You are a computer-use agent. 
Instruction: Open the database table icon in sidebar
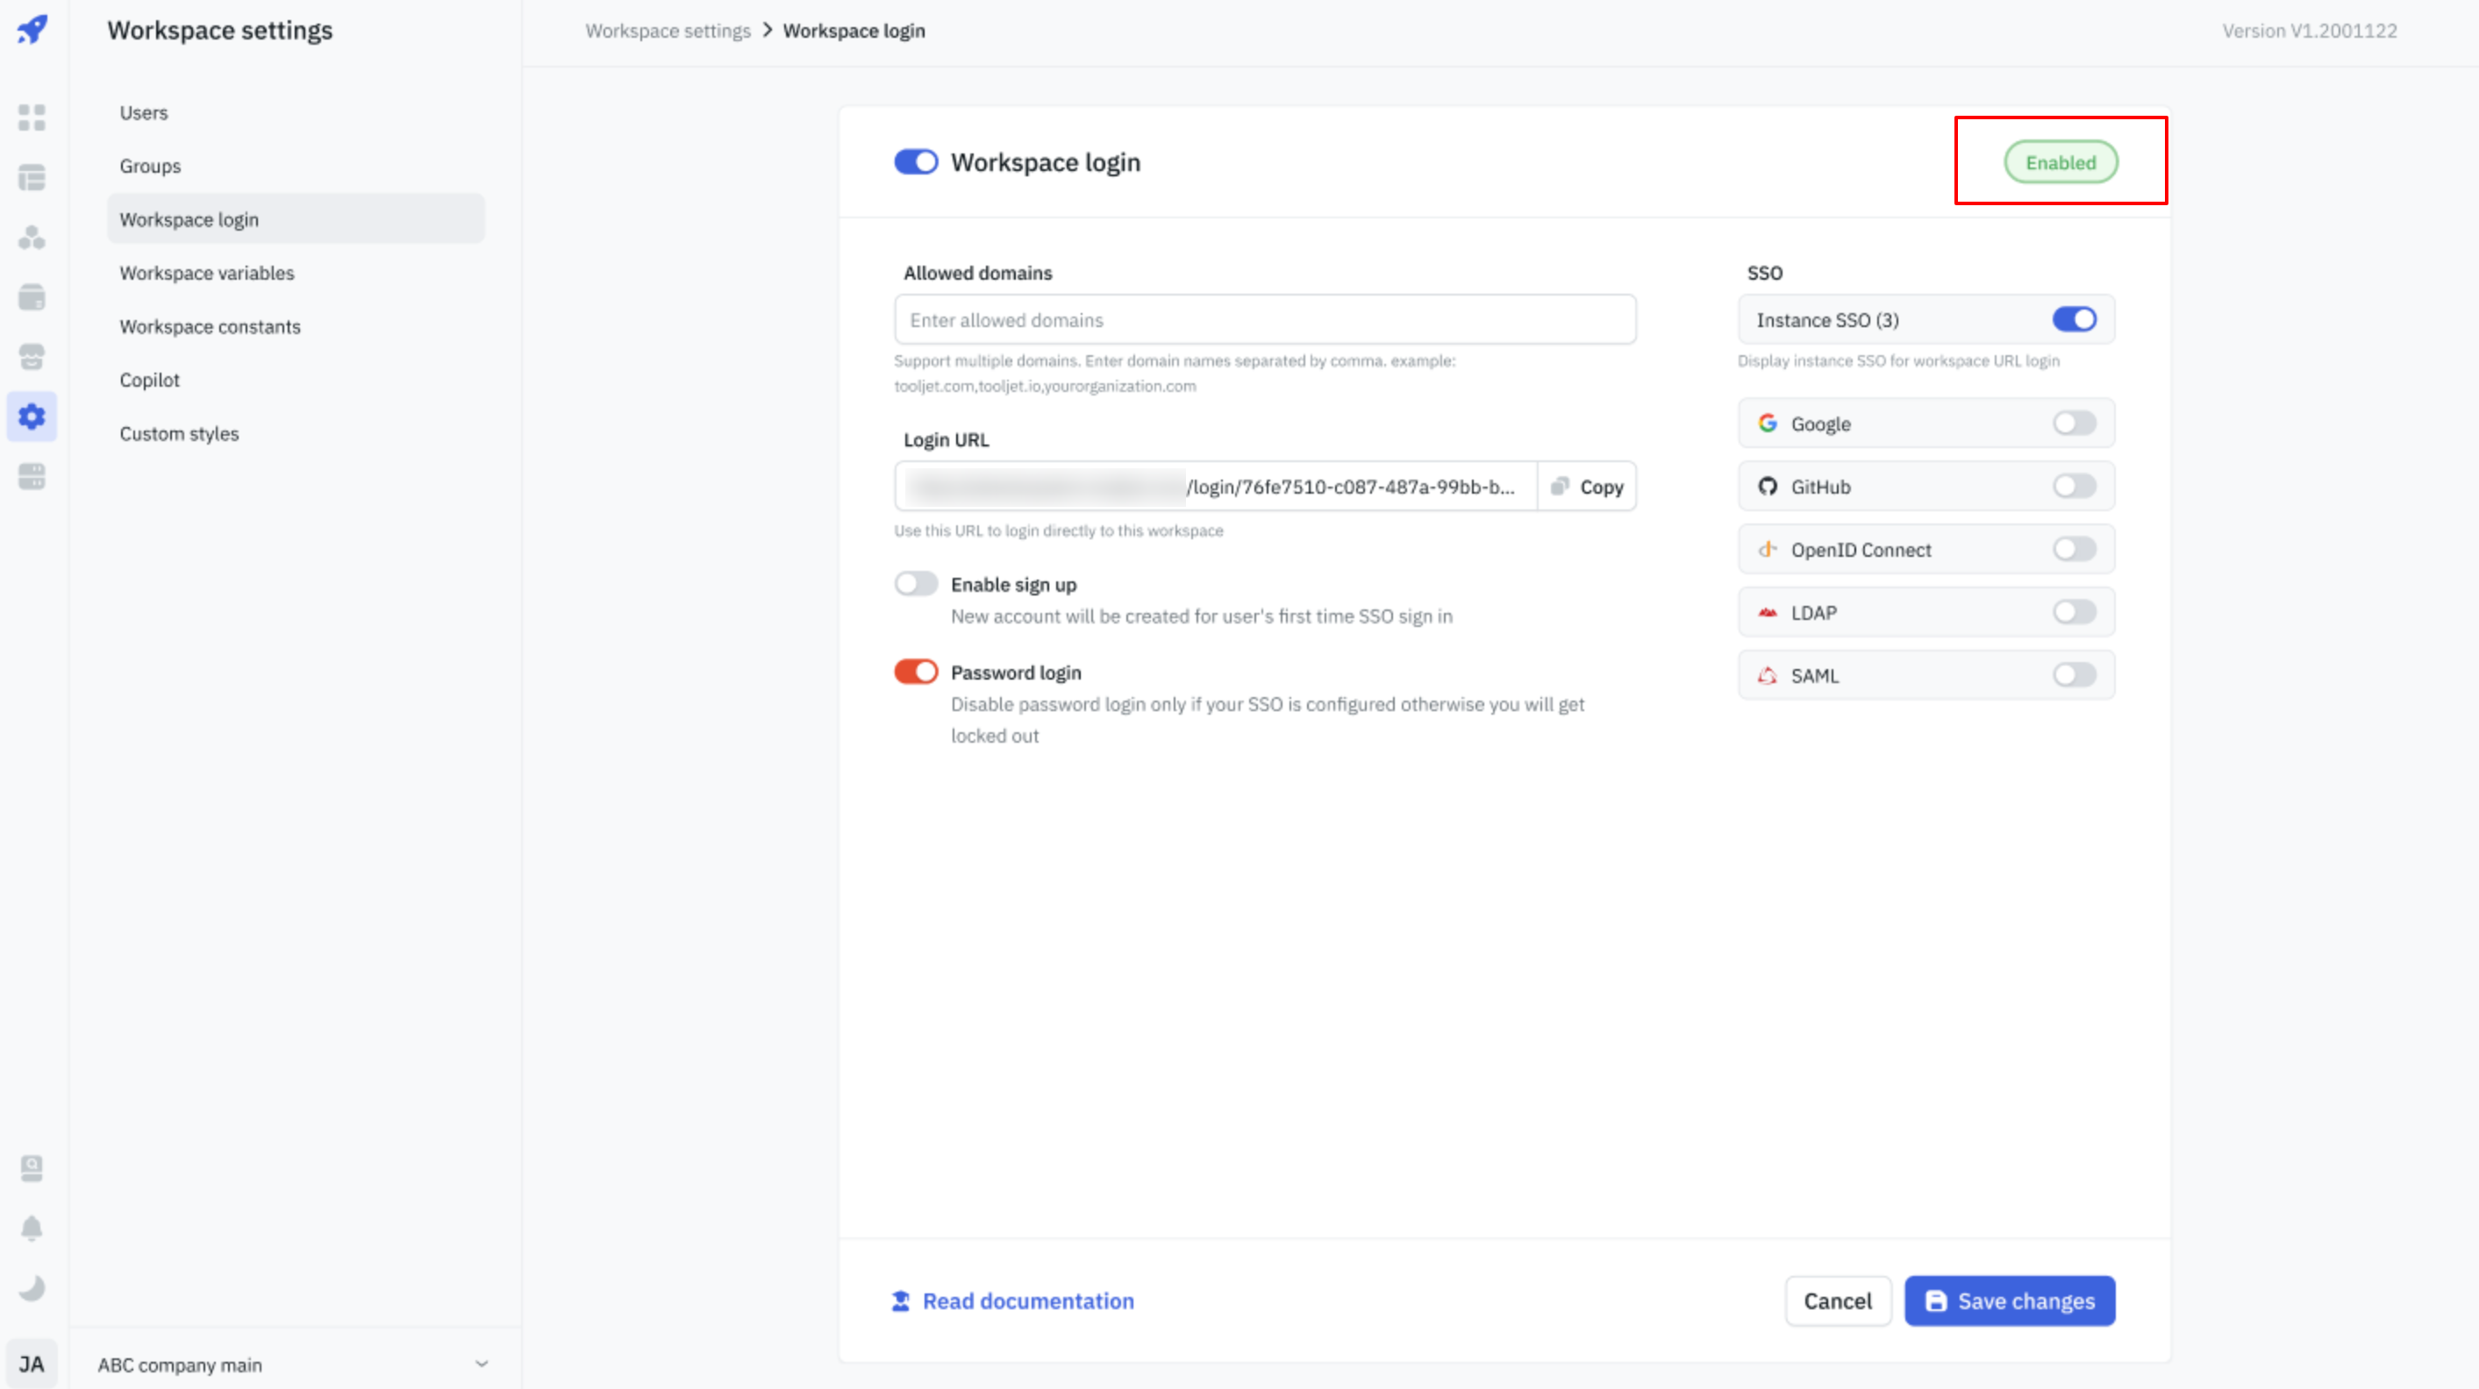coord(32,177)
